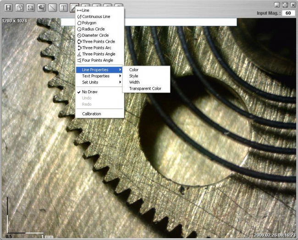298x240 pixels.
Task: Click the Save floppy disk icon
Action: (8, 7)
